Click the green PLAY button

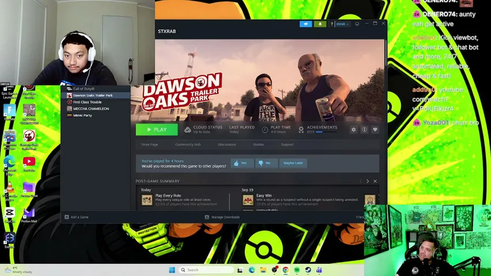click(x=157, y=129)
